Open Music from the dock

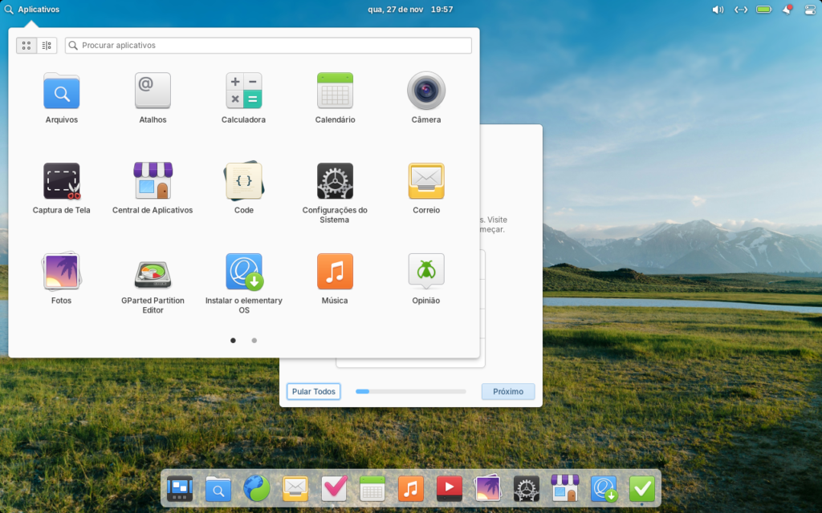(x=411, y=488)
